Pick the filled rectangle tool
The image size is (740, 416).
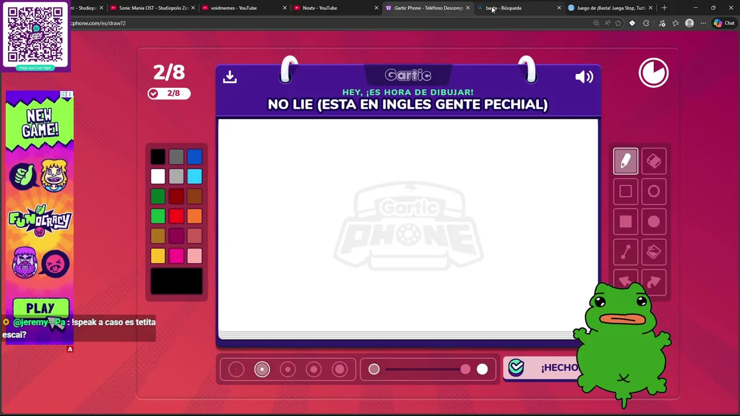pos(626,221)
